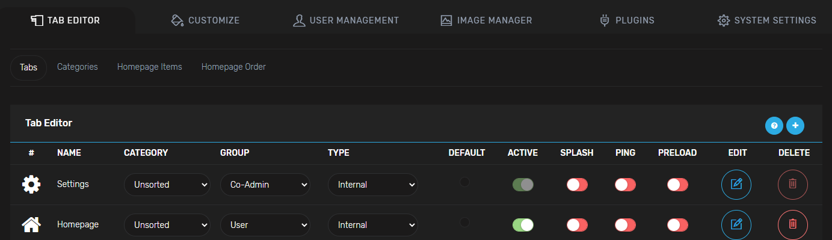Edit the Homepage tab entry
Image resolution: width=832 pixels, height=240 pixels.
pyautogui.click(x=736, y=225)
